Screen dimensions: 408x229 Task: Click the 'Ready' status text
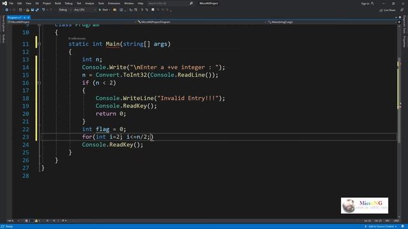[x=9, y=226]
